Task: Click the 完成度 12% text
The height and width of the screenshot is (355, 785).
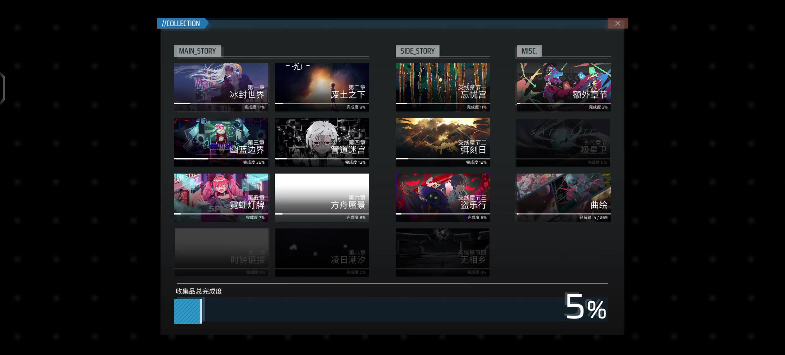Action: [476, 162]
